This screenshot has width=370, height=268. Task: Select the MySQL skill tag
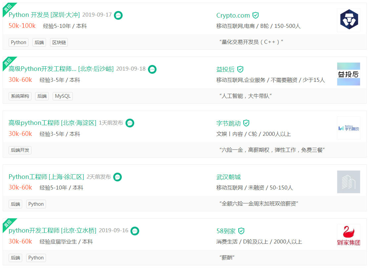[x=63, y=96]
